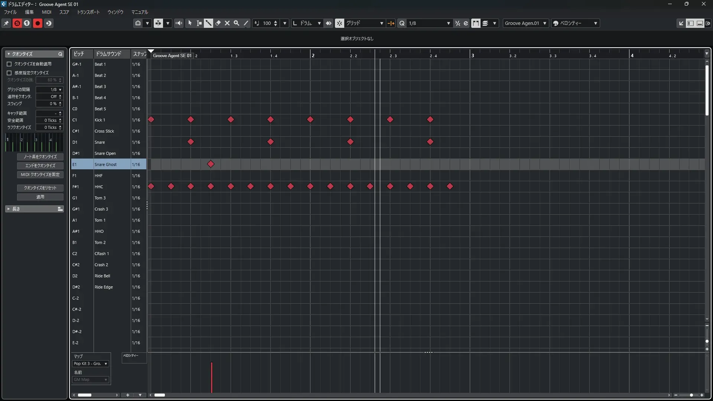Select the Zoom magnifier tool
This screenshot has width=713, height=401.
click(237, 23)
